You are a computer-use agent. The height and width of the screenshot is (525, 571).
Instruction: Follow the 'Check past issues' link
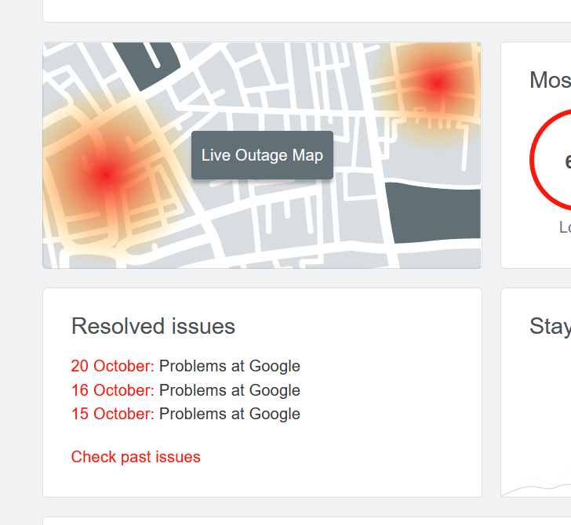pyautogui.click(x=136, y=457)
